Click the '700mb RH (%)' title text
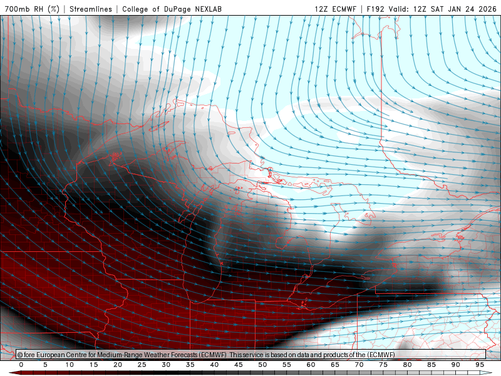The width and height of the screenshot is (501, 376). point(32,9)
